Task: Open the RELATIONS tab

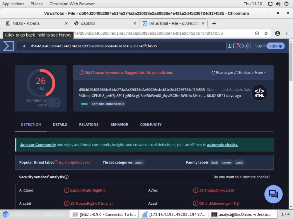Action: tap(89, 124)
